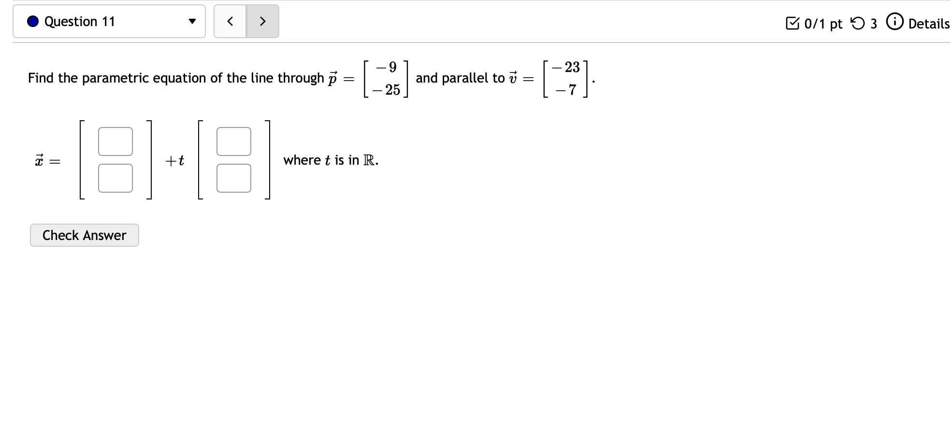The width and height of the screenshot is (952, 424).
Task: Select the Question 11 label
Action: point(79,21)
